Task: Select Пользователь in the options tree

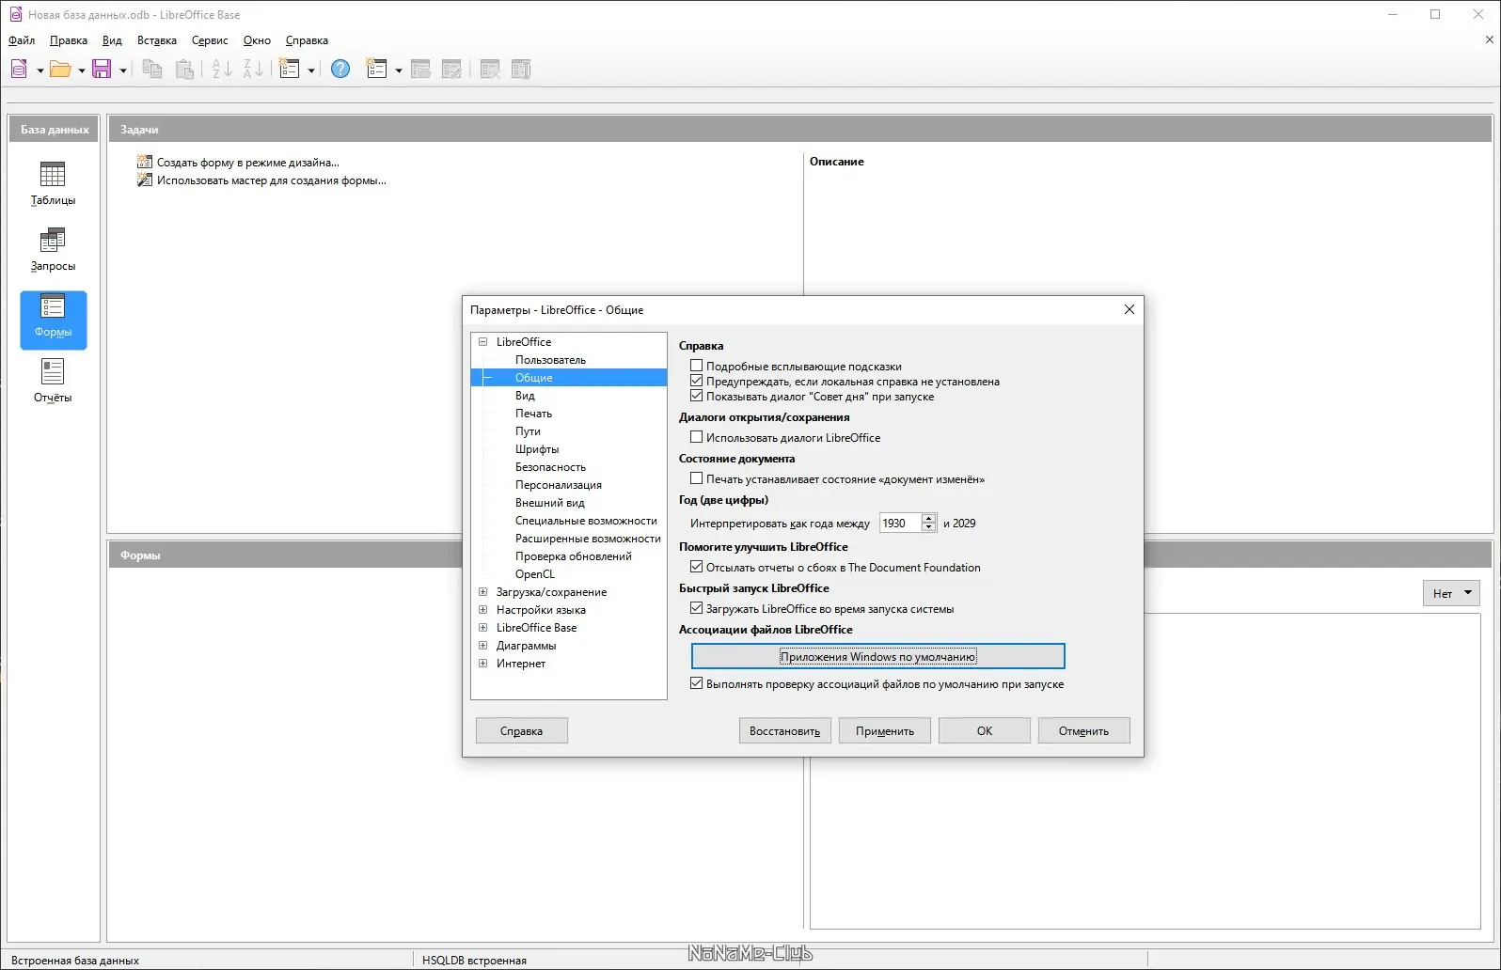Action: [550, 360]
